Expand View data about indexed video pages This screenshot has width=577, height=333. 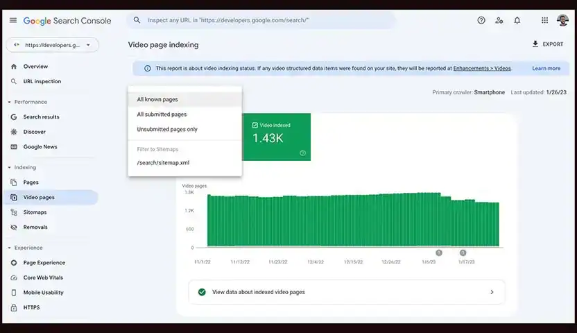point(347,292)
